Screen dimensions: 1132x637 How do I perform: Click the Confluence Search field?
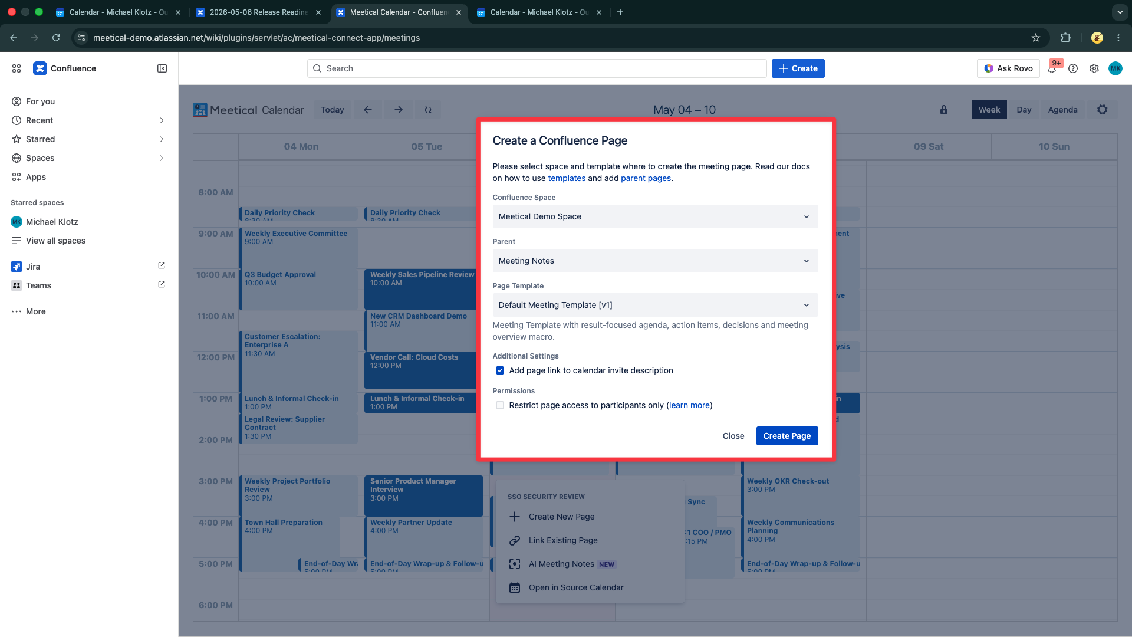point(537,68)
